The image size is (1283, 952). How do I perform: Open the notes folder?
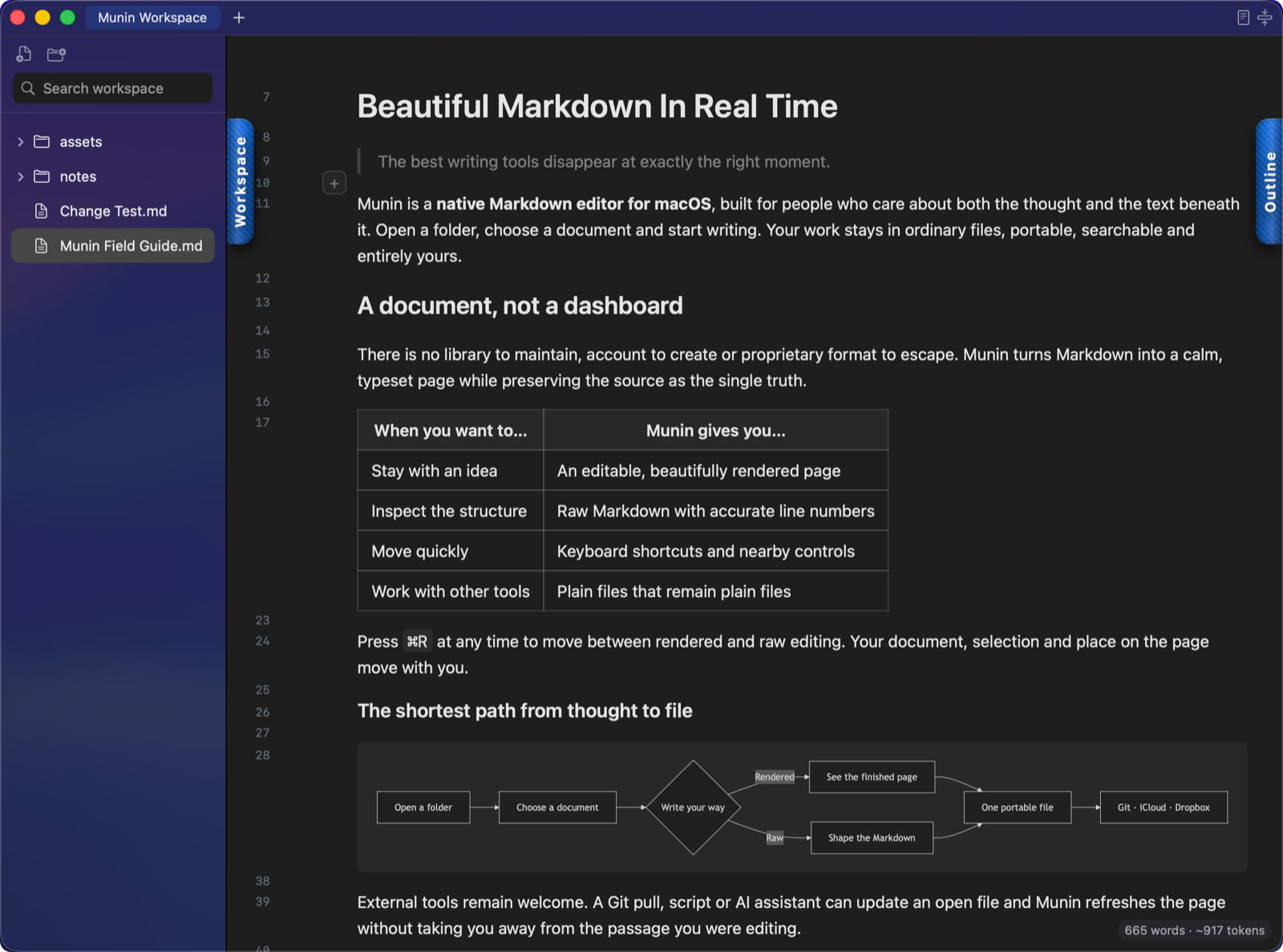click(113, 176)
